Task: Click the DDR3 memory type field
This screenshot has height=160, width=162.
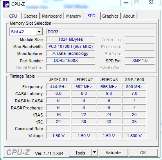Action: coord(101,32)
